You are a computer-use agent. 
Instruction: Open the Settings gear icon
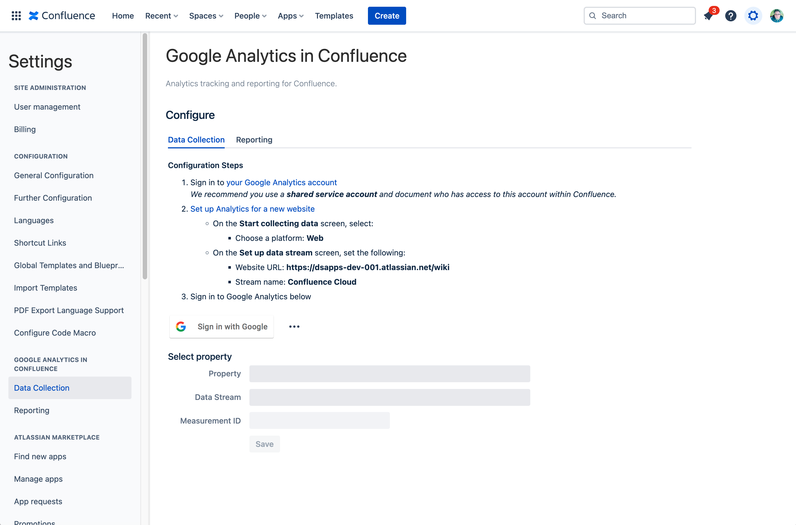pyautogui.click(x=753, y=15)
